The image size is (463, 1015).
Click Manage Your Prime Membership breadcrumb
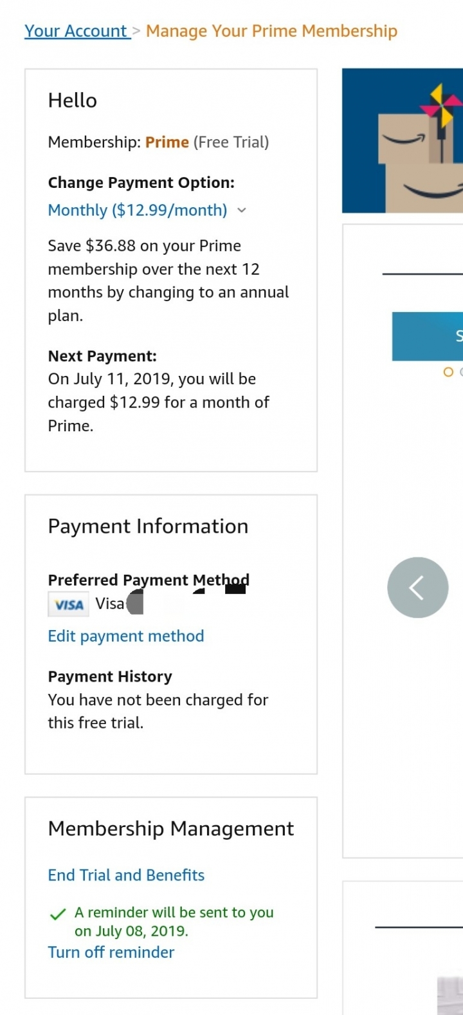(271, 31)
